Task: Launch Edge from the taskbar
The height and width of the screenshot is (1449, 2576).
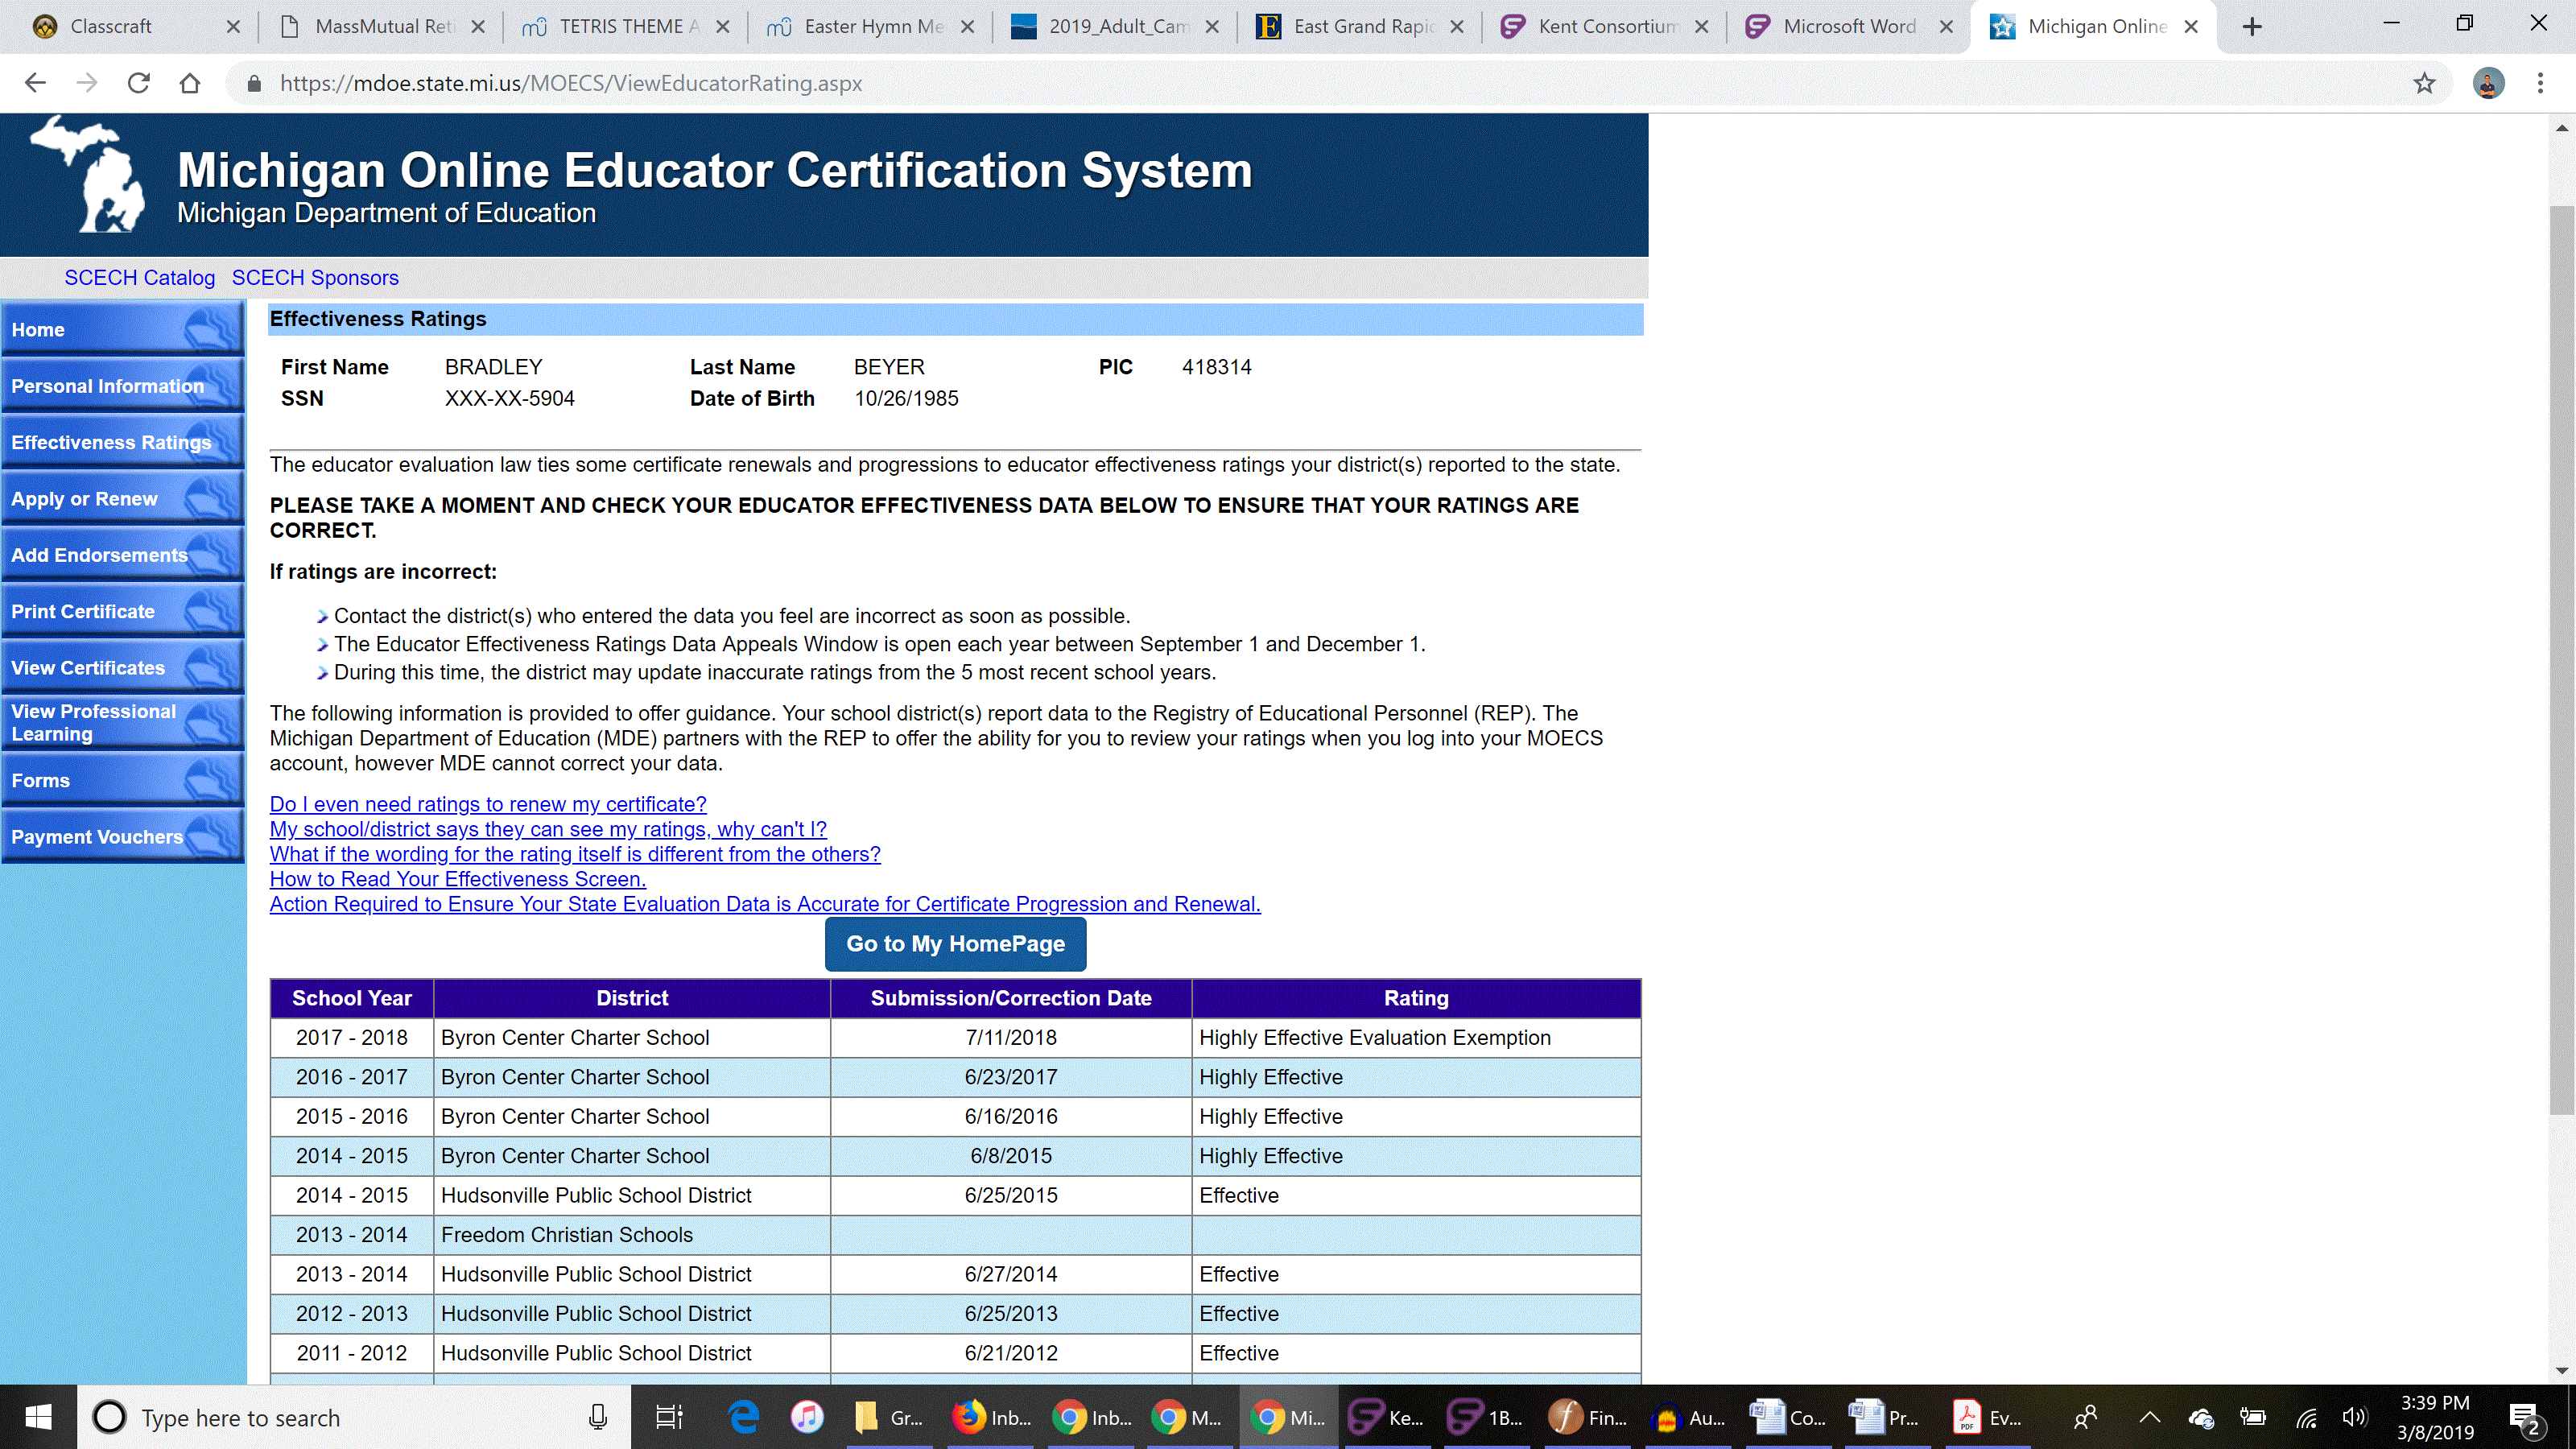Action: (x=743, y=1417)
